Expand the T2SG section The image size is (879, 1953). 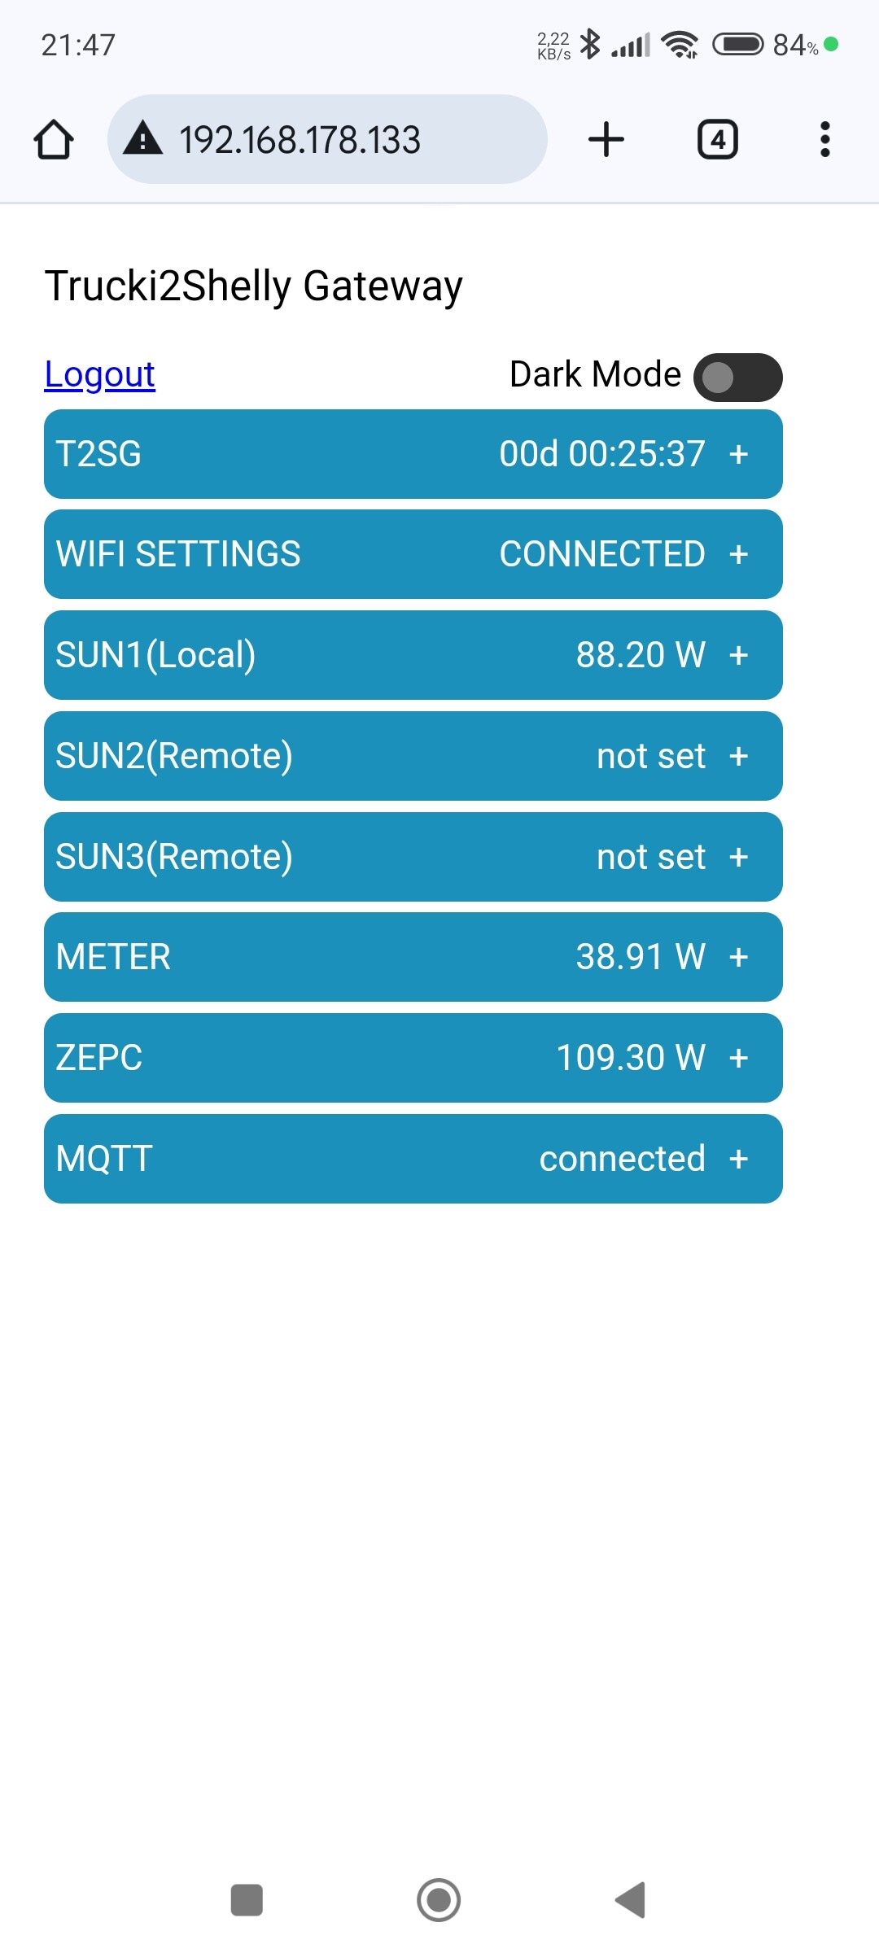coord(738,454)
